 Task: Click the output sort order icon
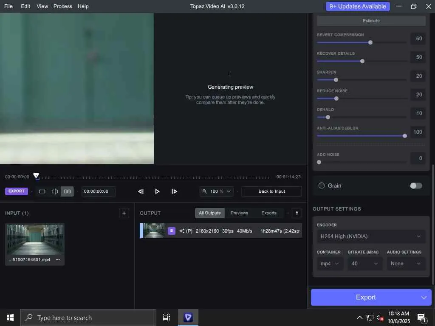click(x=297, y=213)
